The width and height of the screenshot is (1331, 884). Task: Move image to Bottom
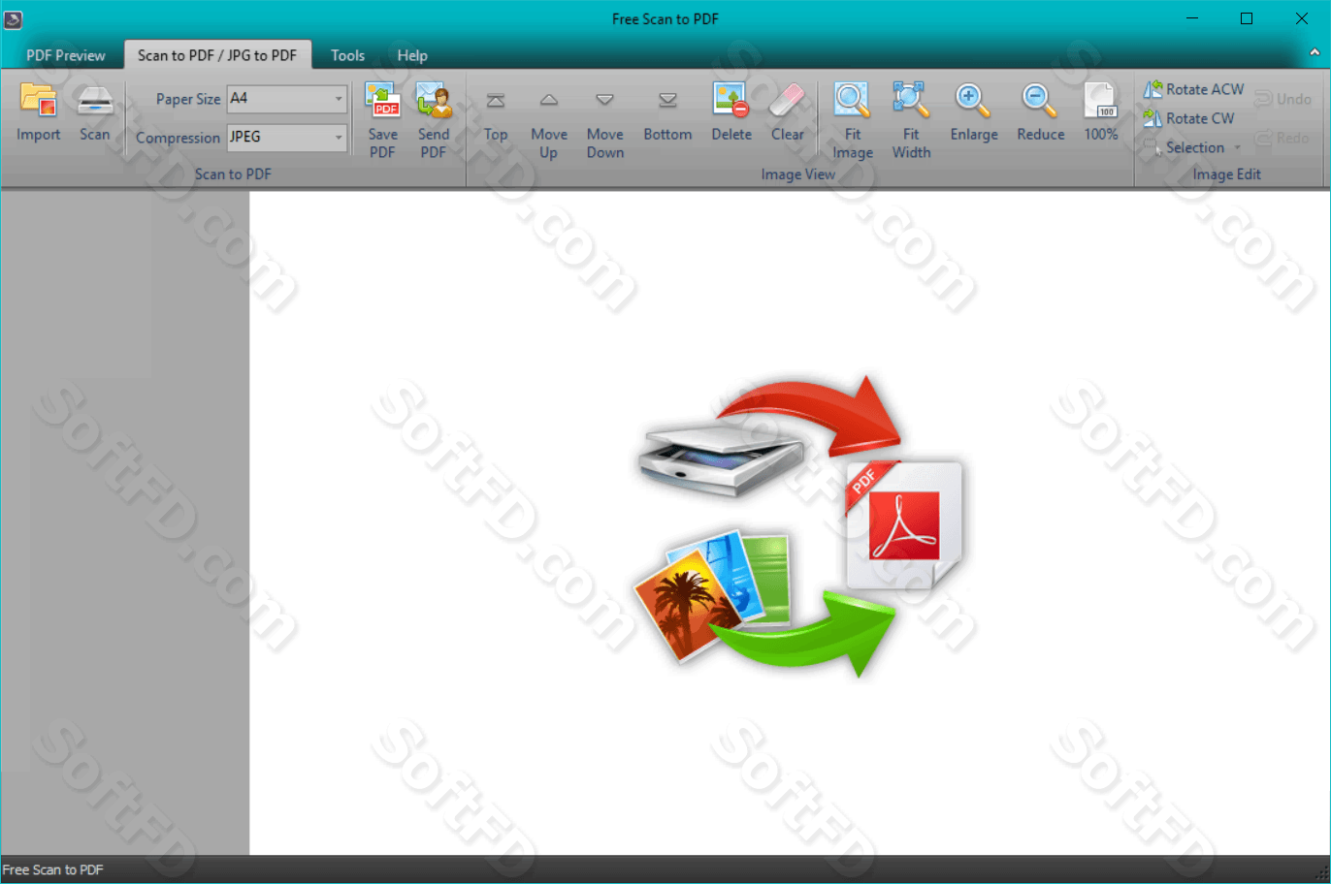(667, 101)
